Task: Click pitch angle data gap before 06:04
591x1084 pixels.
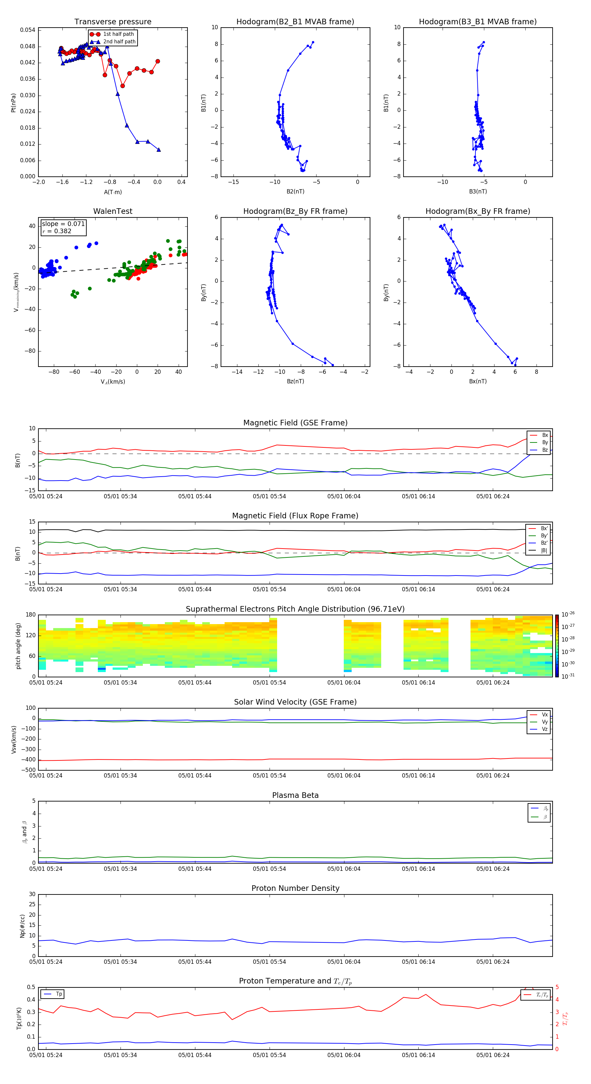Action: click(x=310, y=646)
